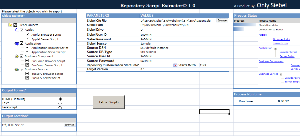Click the Process Name column header

267,21
